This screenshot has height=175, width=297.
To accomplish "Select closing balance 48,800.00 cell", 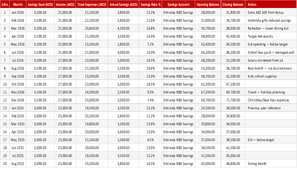I will click(233, 164).
